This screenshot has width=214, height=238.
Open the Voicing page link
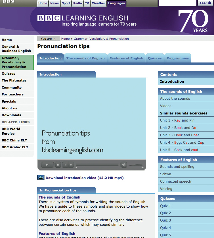186,189
